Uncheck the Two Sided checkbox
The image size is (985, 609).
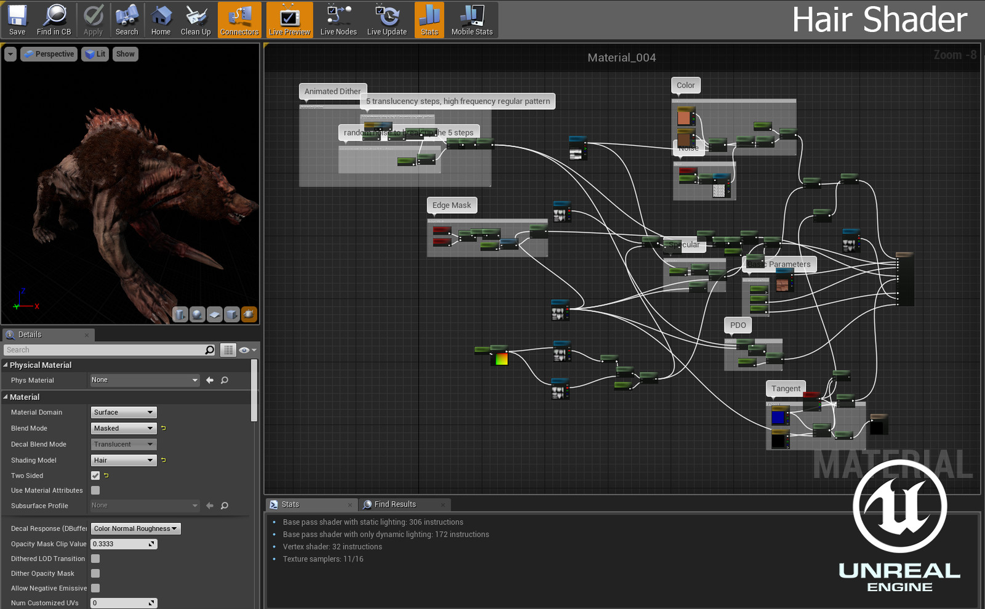(95, 475)
